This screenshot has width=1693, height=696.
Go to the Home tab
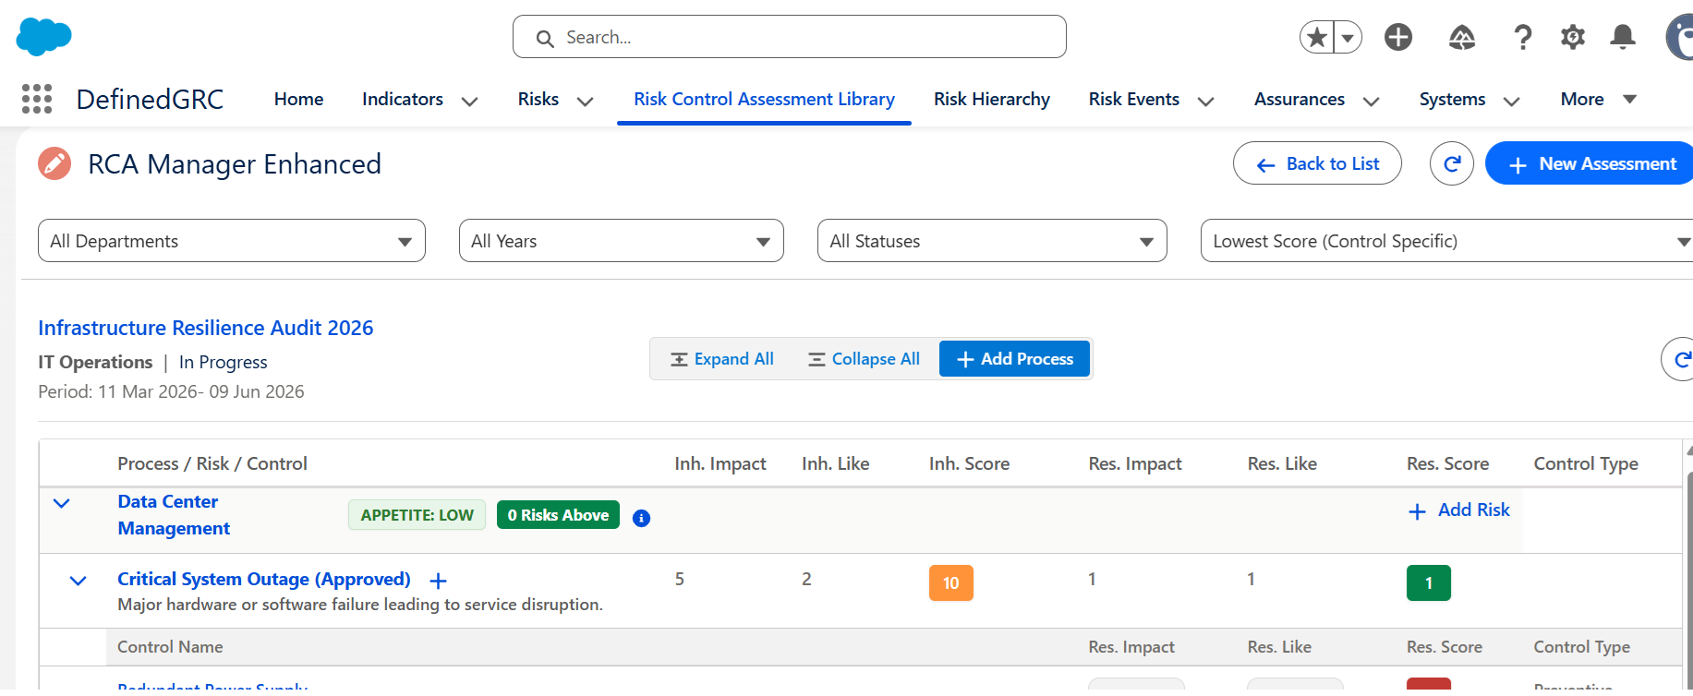point(298,99)
